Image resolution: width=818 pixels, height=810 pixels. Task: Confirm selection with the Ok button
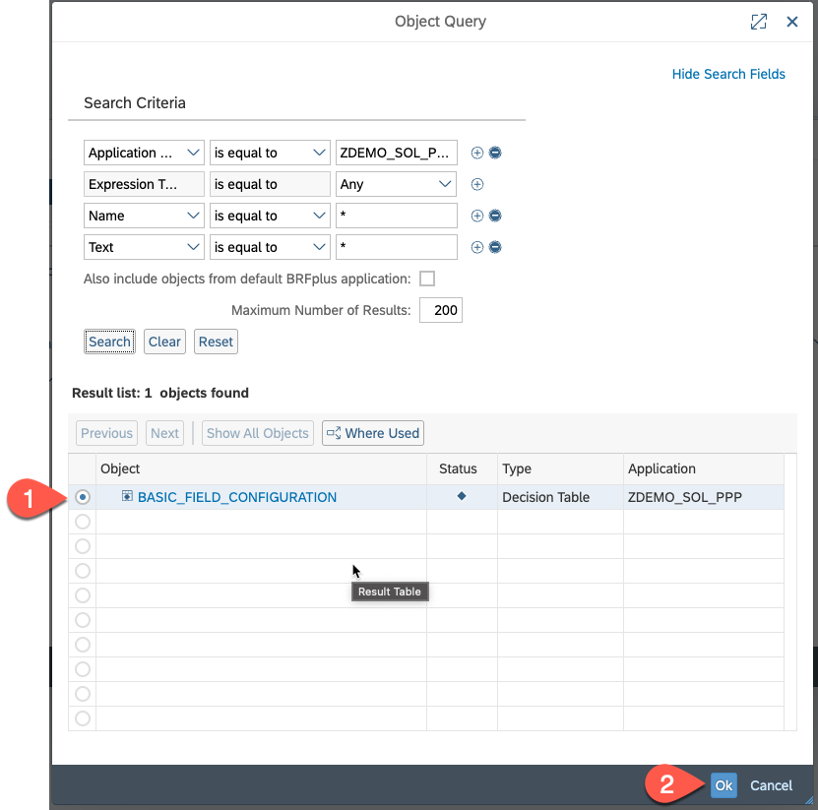(724, 785)
